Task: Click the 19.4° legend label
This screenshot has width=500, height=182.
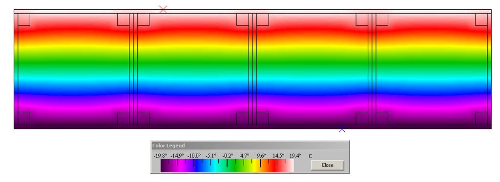Action: (x=295, y=156)
